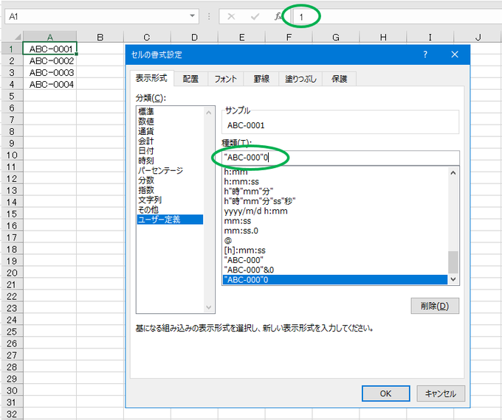Choose 会計 in the category list
502x420 pixels.
(170, 141)
